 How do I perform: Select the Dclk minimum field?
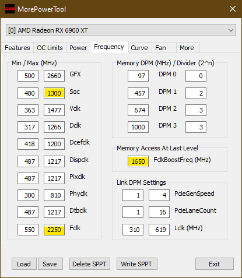click(28, 127)
